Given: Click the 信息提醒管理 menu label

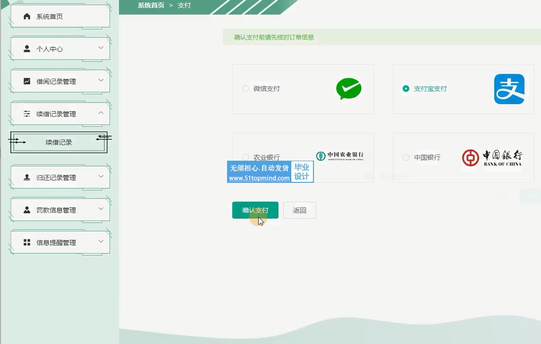Looking at the screenshot, I should point(56,243).
